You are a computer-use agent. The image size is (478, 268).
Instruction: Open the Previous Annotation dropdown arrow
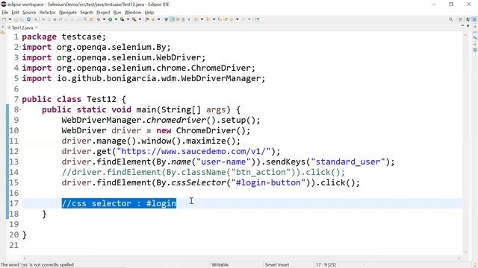[x=214, y=19]
